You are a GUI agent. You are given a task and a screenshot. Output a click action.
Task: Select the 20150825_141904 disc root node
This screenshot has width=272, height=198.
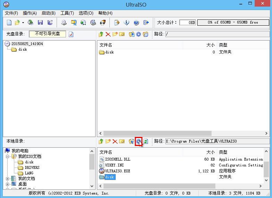point(27,44)
